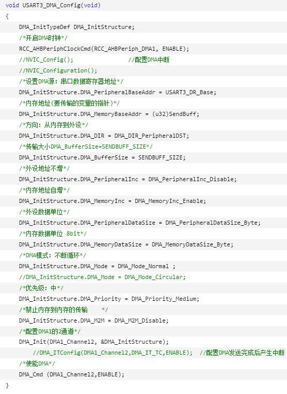Click the comment 使能DMA
Image resolution: width=287 pixels, height=394 pixels.
pos(37,363)
